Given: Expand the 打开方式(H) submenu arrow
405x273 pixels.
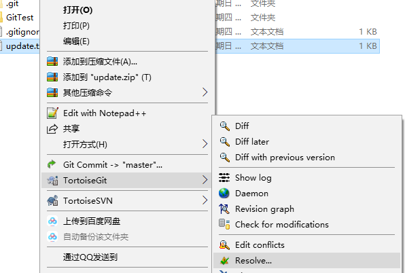Looking at the screenshot, I should pyautogui.click(x=205, y=144).
